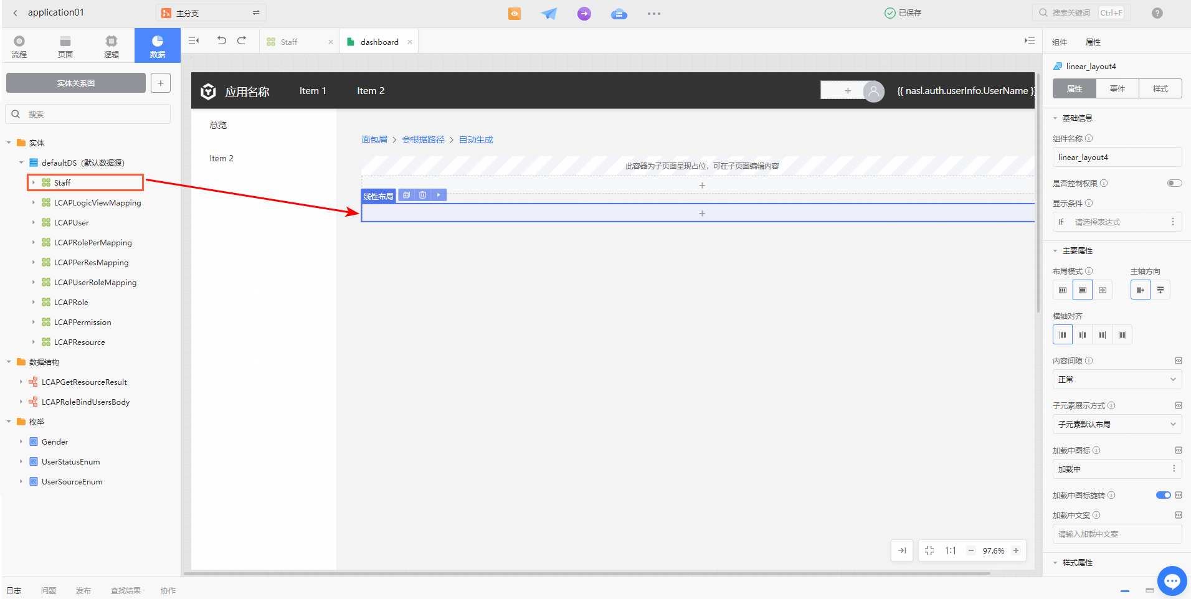Open the chat support bubble
1191x599 pixels.
pyautogui.click(x=1172, y=581)
